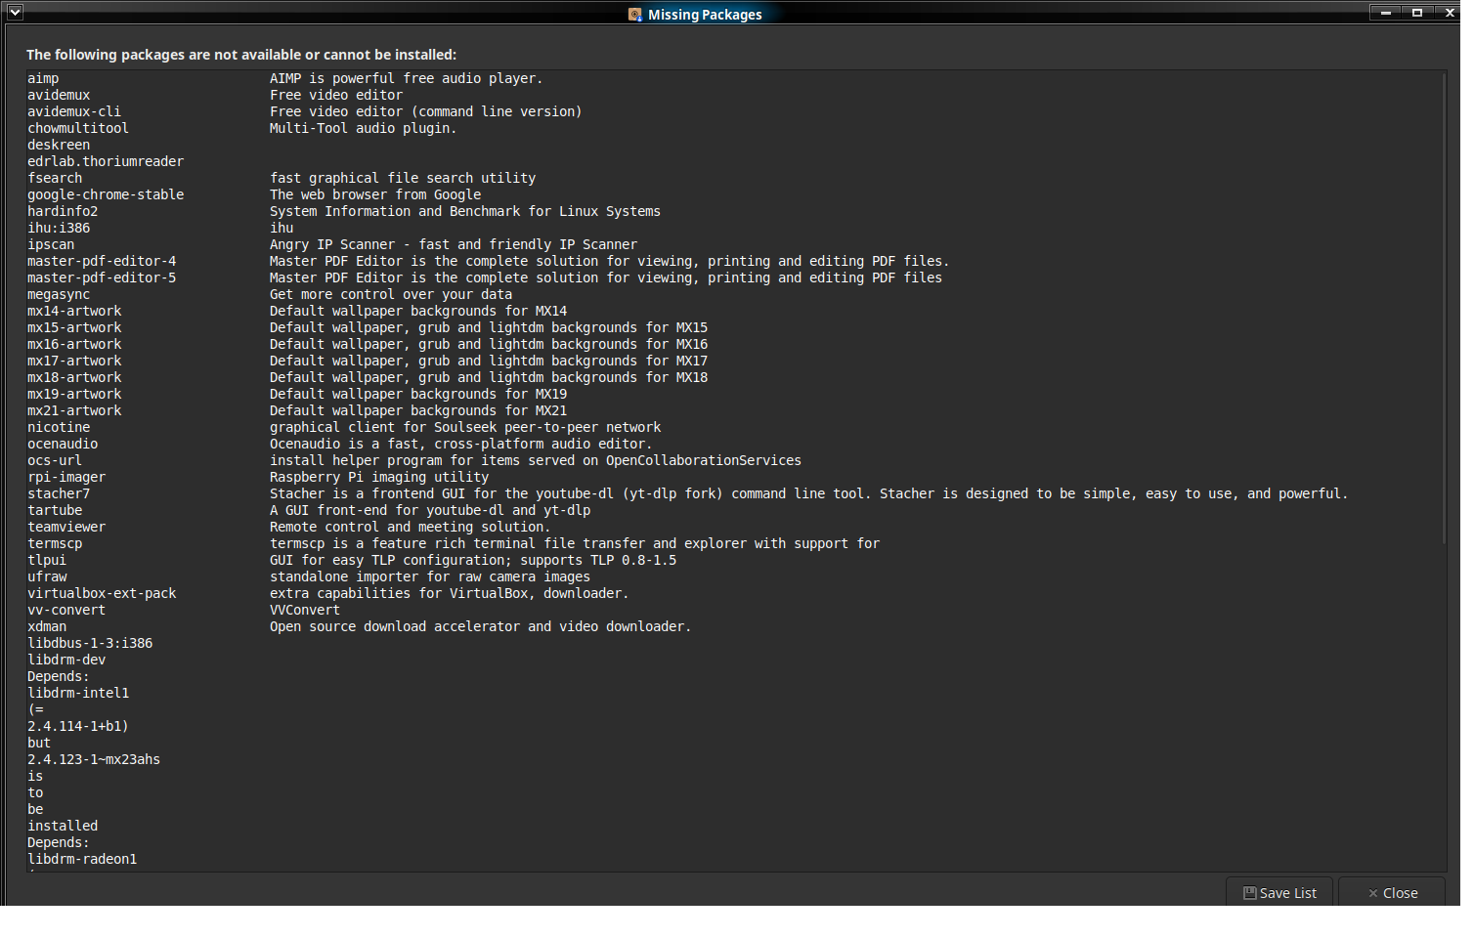Maximize the Missing Packages window
Image resolution: width=1474 pixels, height=938 pixels.
coord(1416,13)
